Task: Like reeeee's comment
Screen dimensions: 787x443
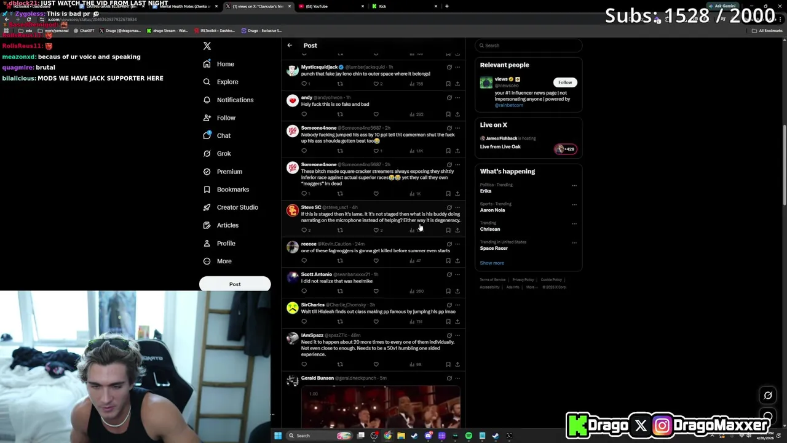Action: (x=376, y=260)
